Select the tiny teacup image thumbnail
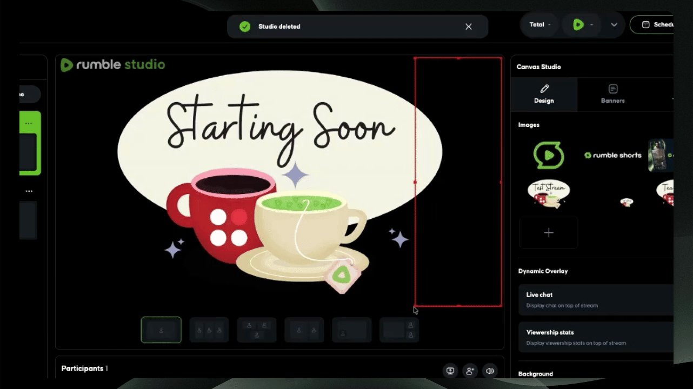This screenshot has width=693, height=389. (627, 202)
